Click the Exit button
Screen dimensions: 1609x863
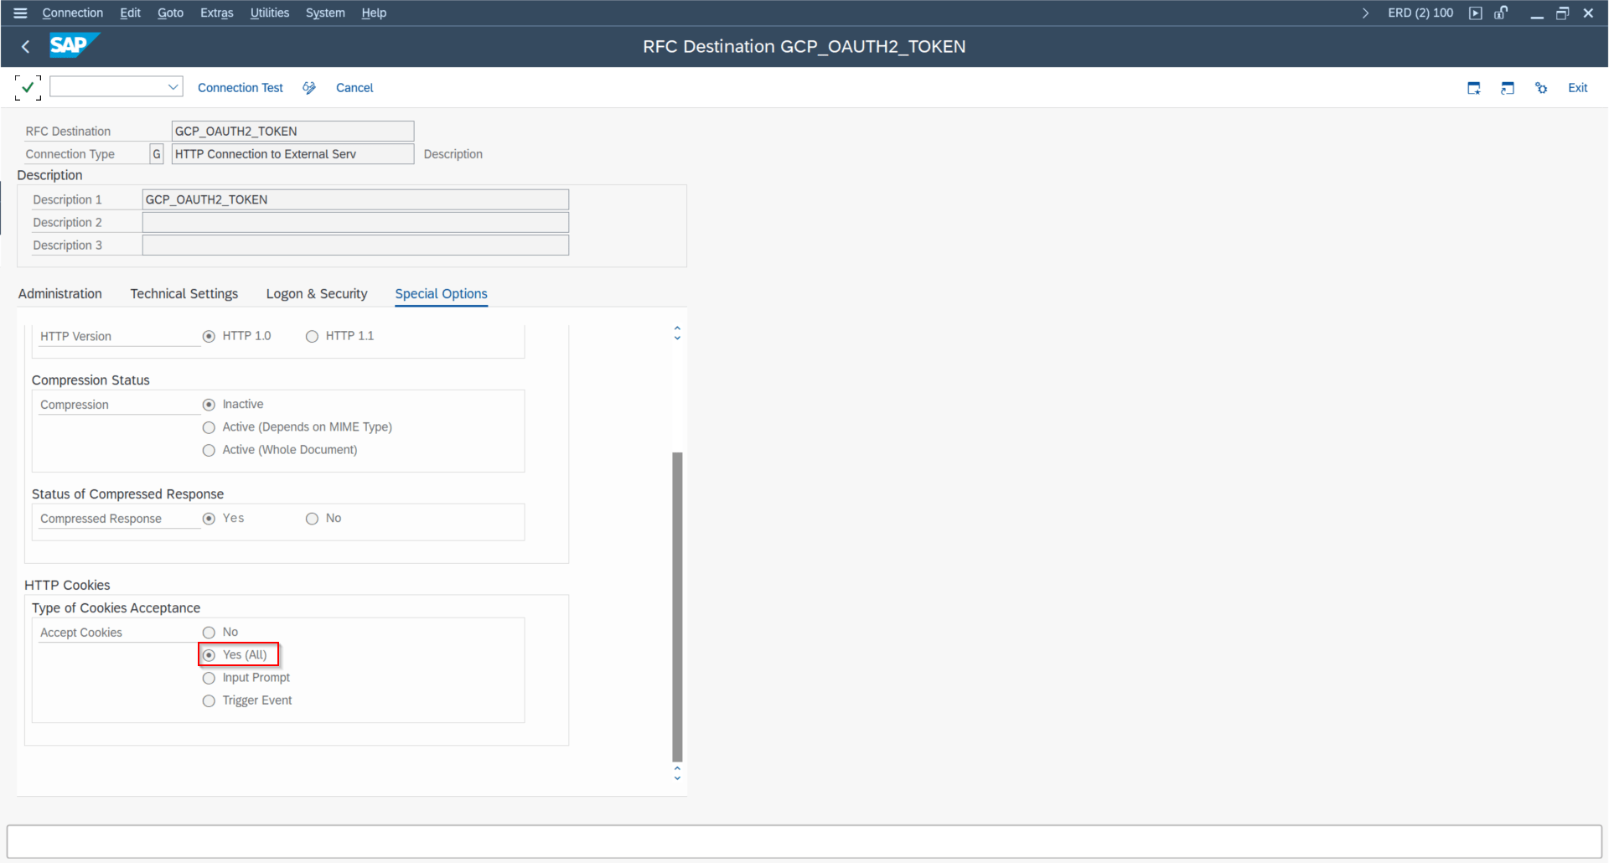coord(1577,88)
